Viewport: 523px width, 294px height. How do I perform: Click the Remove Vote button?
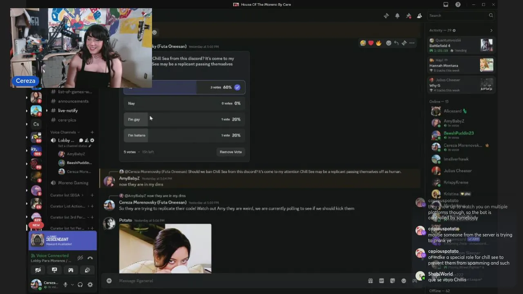click(x=231, y=152)
